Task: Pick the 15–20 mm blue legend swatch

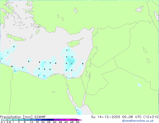Action: click(x=39, y=120)
